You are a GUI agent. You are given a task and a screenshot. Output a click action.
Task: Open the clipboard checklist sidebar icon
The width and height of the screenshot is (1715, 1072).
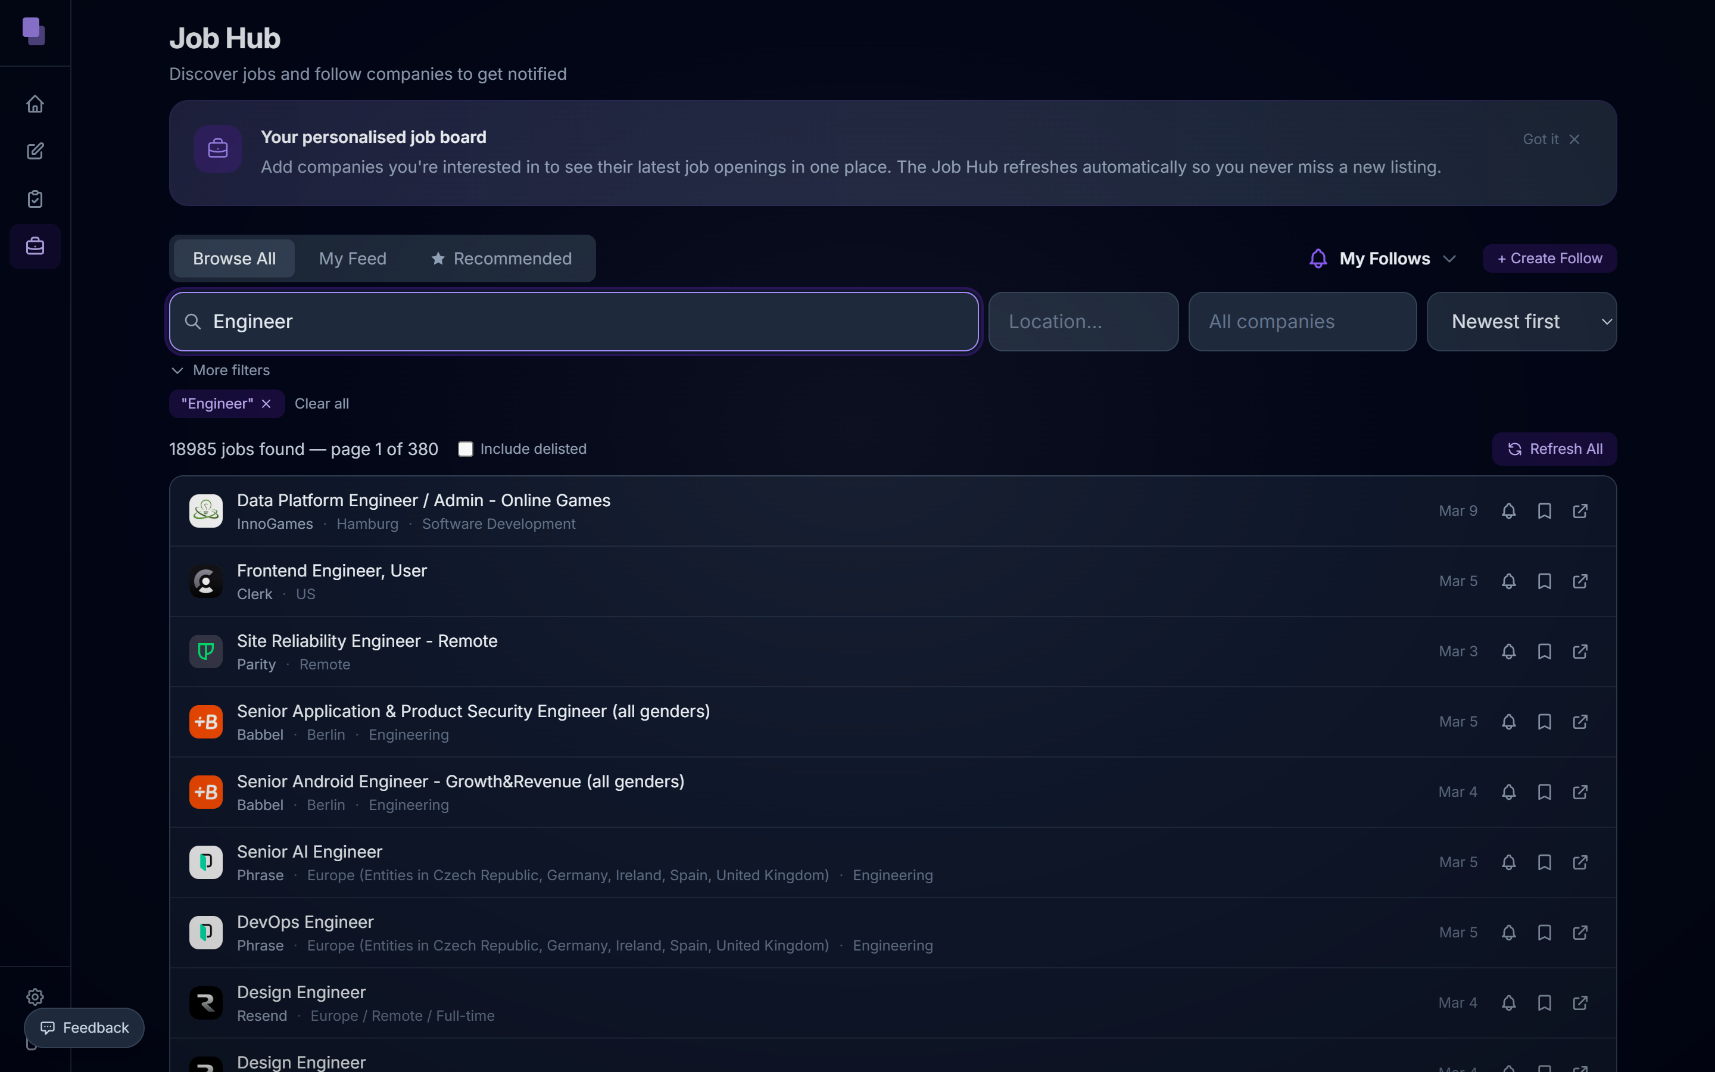click(x=35, y=198)
